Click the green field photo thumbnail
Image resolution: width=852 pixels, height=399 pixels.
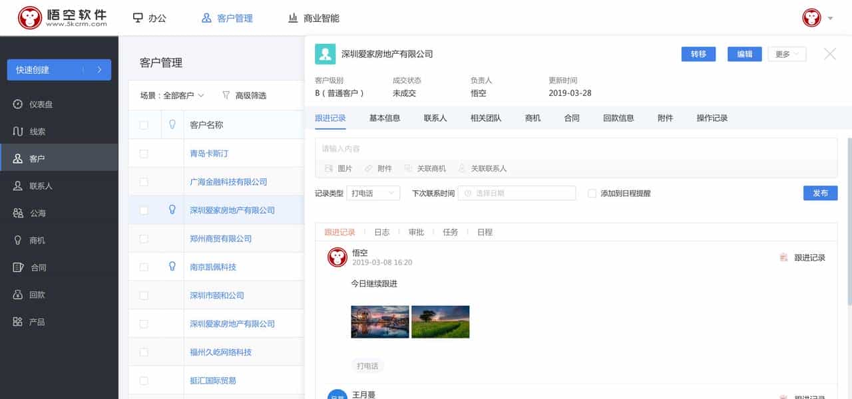point(440,321)
